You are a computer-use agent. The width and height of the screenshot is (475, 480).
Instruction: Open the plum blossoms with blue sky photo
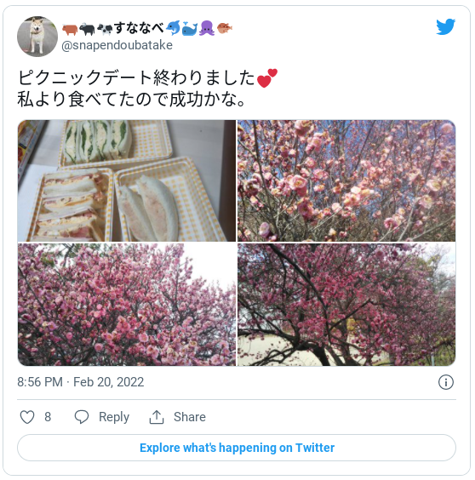pos(346,180)
